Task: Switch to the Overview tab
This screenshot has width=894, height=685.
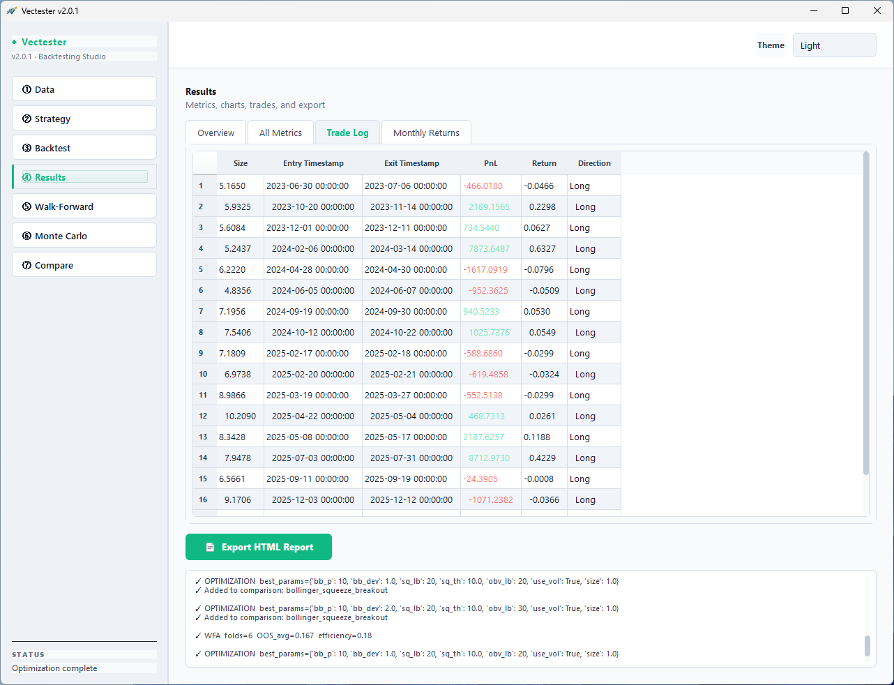Action: point(215,132)
